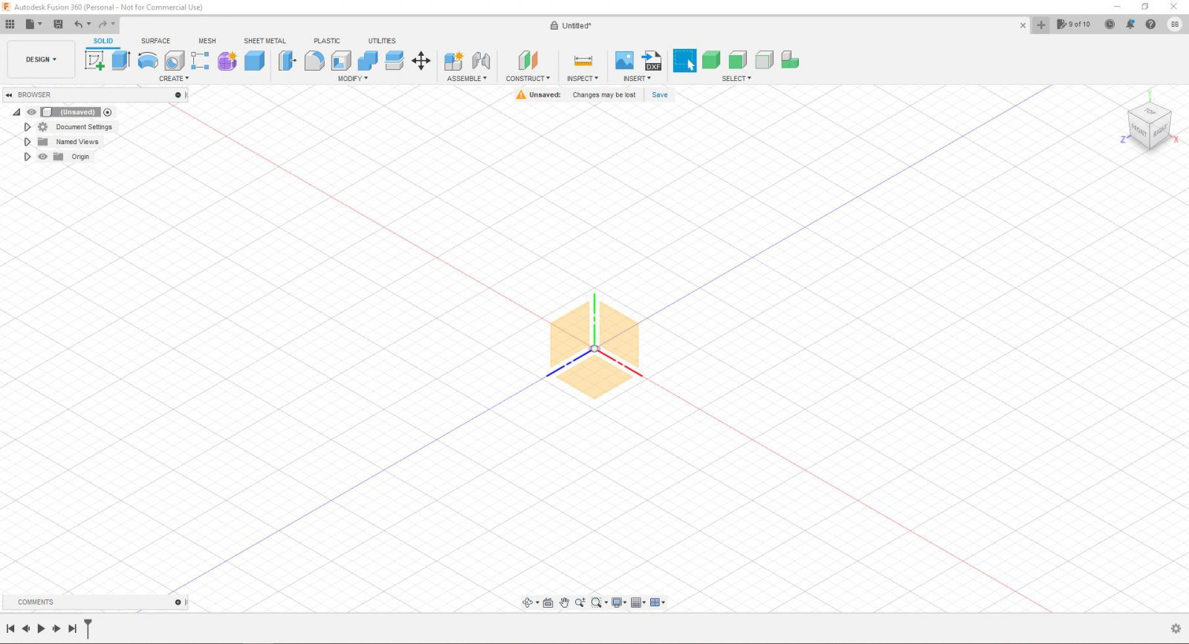Viewport: 1189px width, 644px height.
Task: Select the Fillet tool
Action: pos(314,61)
